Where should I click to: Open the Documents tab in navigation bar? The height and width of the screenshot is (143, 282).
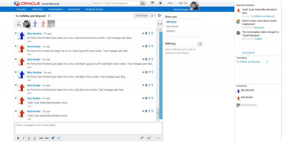74,9
